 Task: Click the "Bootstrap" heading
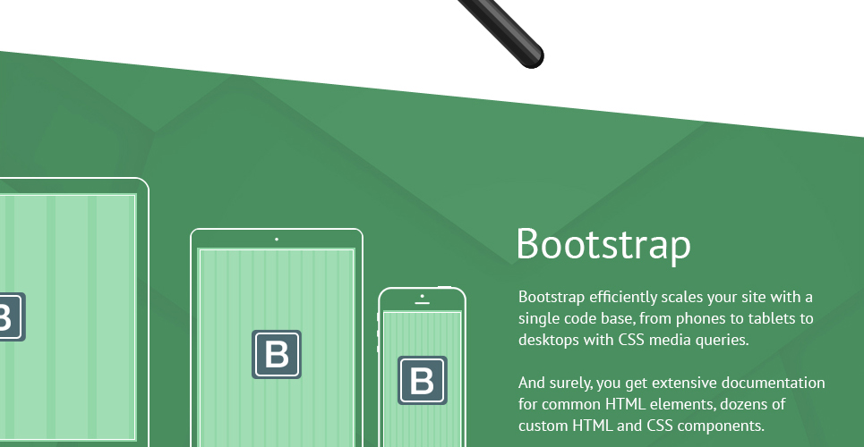tap(603, 244)
